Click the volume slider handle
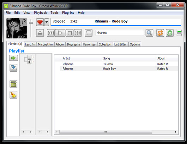Screen dimensions: 187x144 (x=31, y=23)
